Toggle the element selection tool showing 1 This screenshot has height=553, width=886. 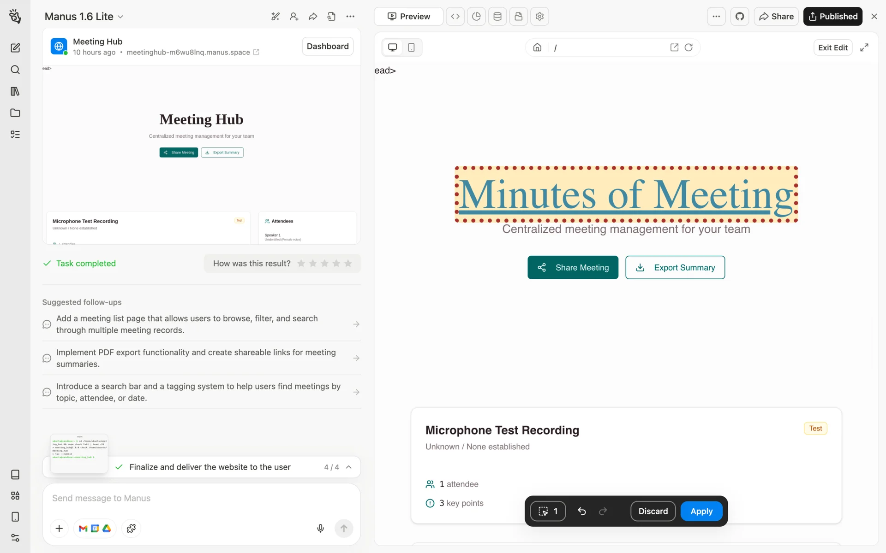point(548,511)
